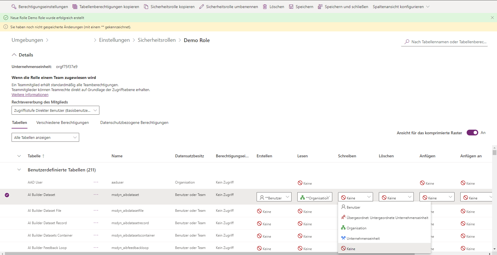Click AI Builder Dataset File Erstellen Keine
Image resolution: width=497 pixels, height=255 pixels.
[264, 211]
